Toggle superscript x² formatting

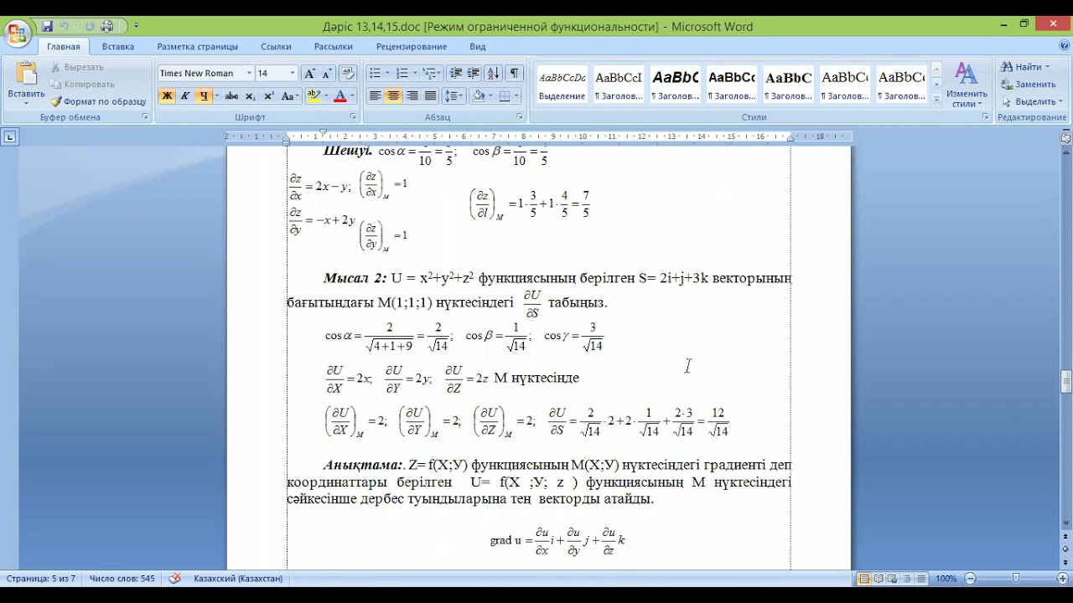pyautogui.click(x=267, y=96)
